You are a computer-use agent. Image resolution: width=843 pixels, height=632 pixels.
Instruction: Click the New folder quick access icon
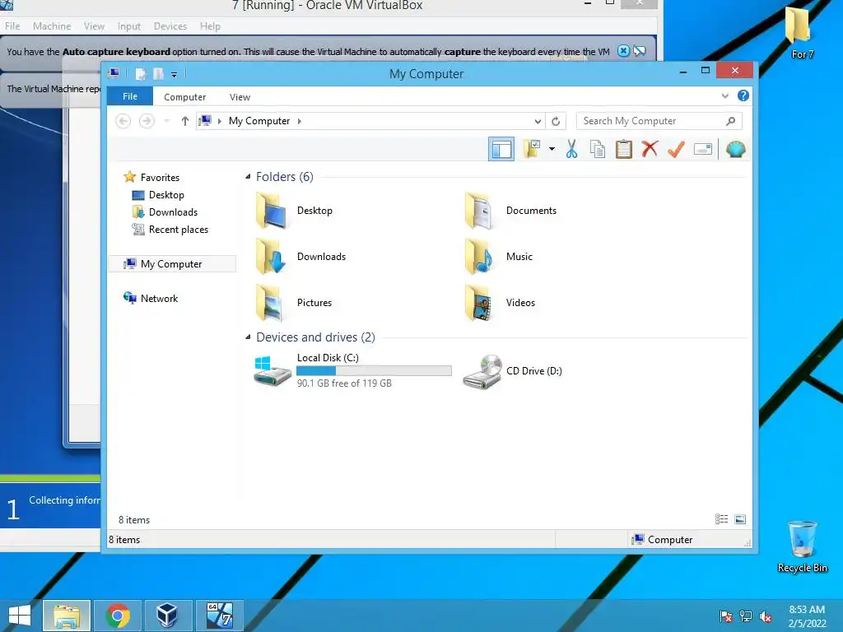pyautogui.click(x=158, y=73)
